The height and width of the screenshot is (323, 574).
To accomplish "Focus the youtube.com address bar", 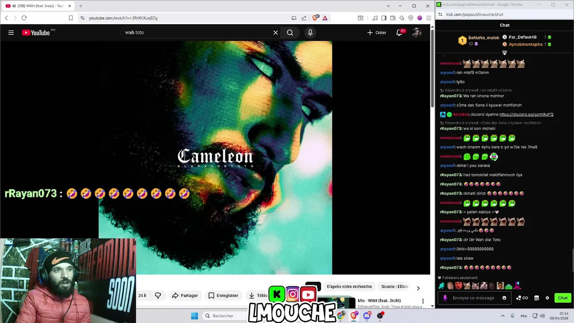I will coord(184,18).
